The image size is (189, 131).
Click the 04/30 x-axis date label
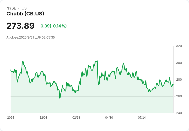109,118
